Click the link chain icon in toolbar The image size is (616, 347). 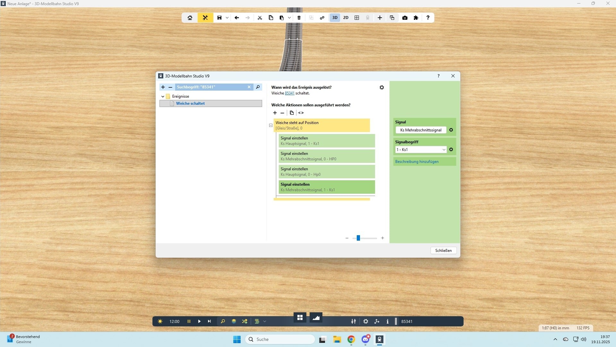(322, 18)
